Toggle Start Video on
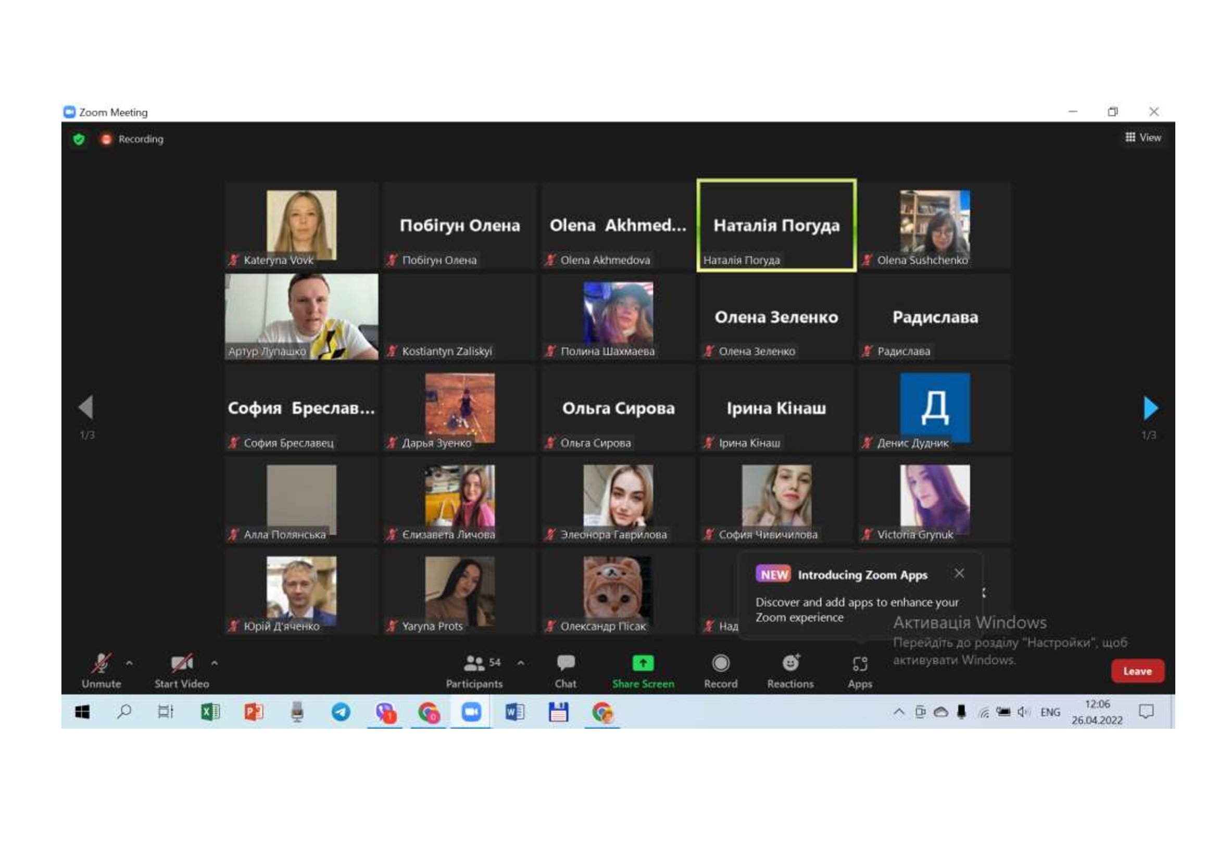1218x861 pixels. pyautogui.click(x=181, y=664)
